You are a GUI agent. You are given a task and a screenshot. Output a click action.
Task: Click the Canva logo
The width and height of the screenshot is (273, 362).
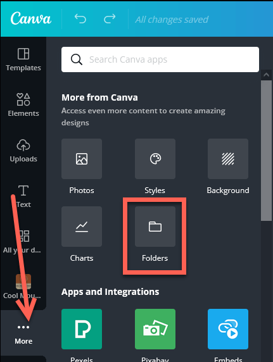[31, 18]
